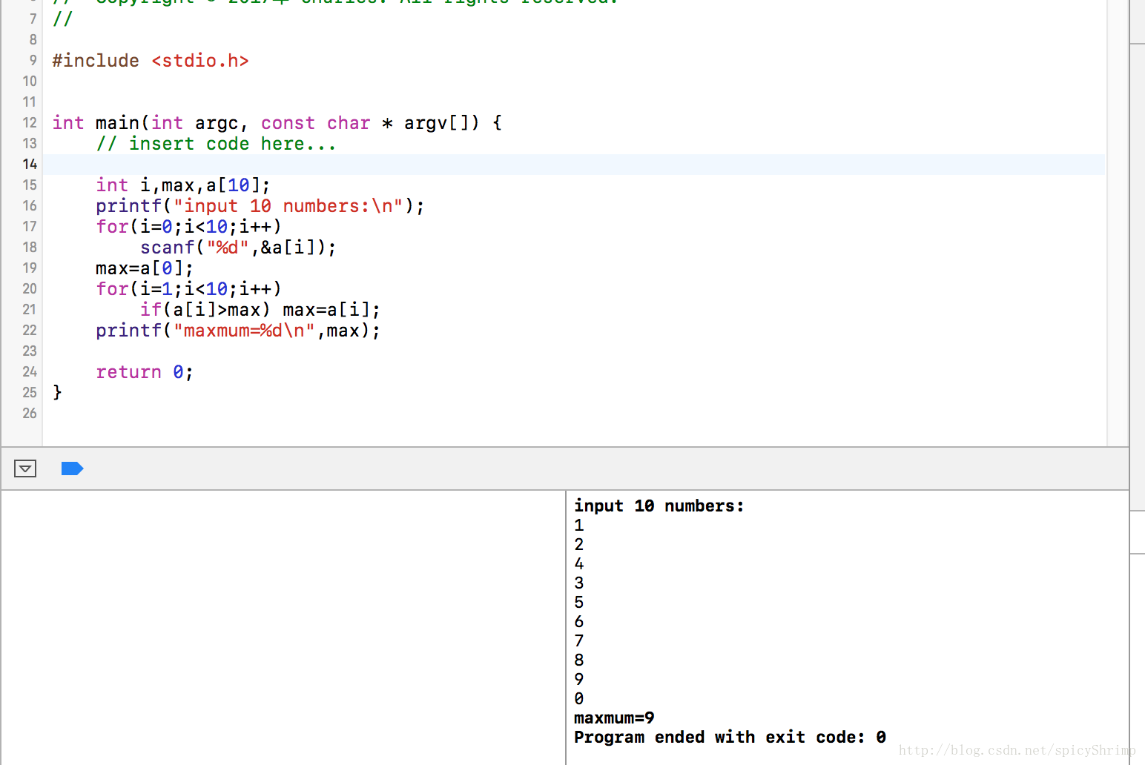Click gutter line number 19
1145x765 pixels.
pos(30,268)
